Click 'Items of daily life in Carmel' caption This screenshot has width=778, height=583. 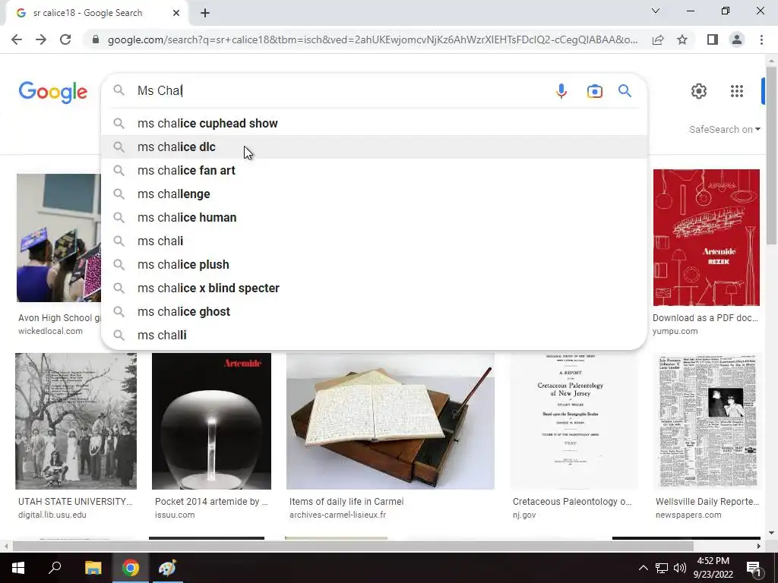(x=346, y=502)
